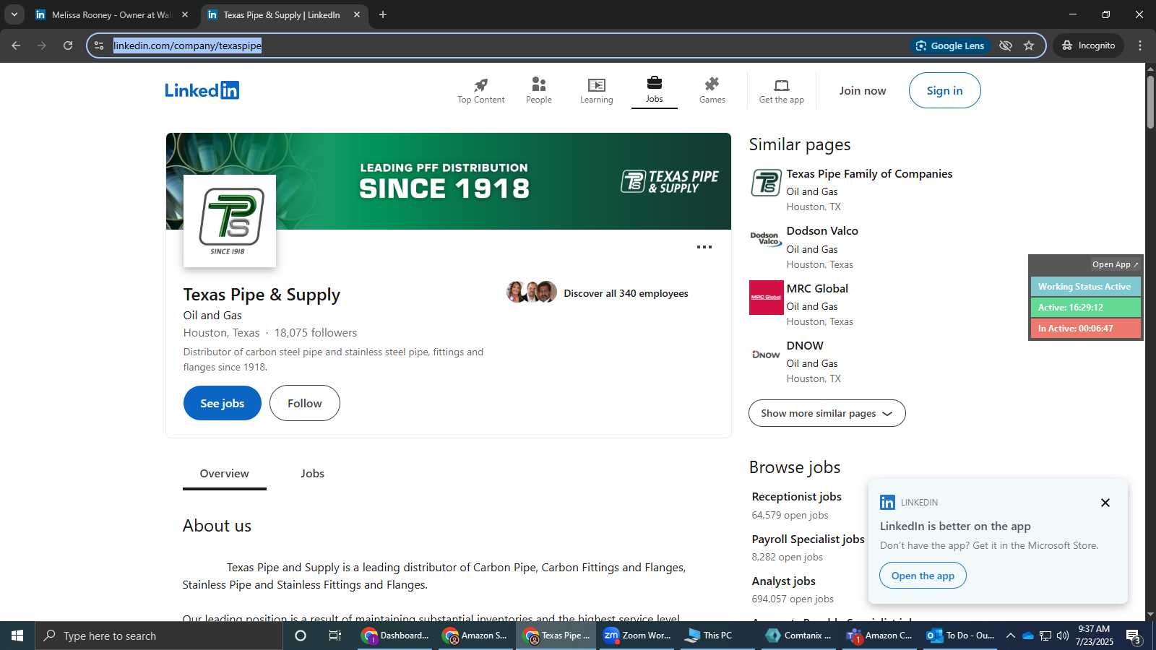Image resolution: width=1156 pixels, height=650 pixels.
Task: Open Task View on taskbar
Action: point(335,636)
